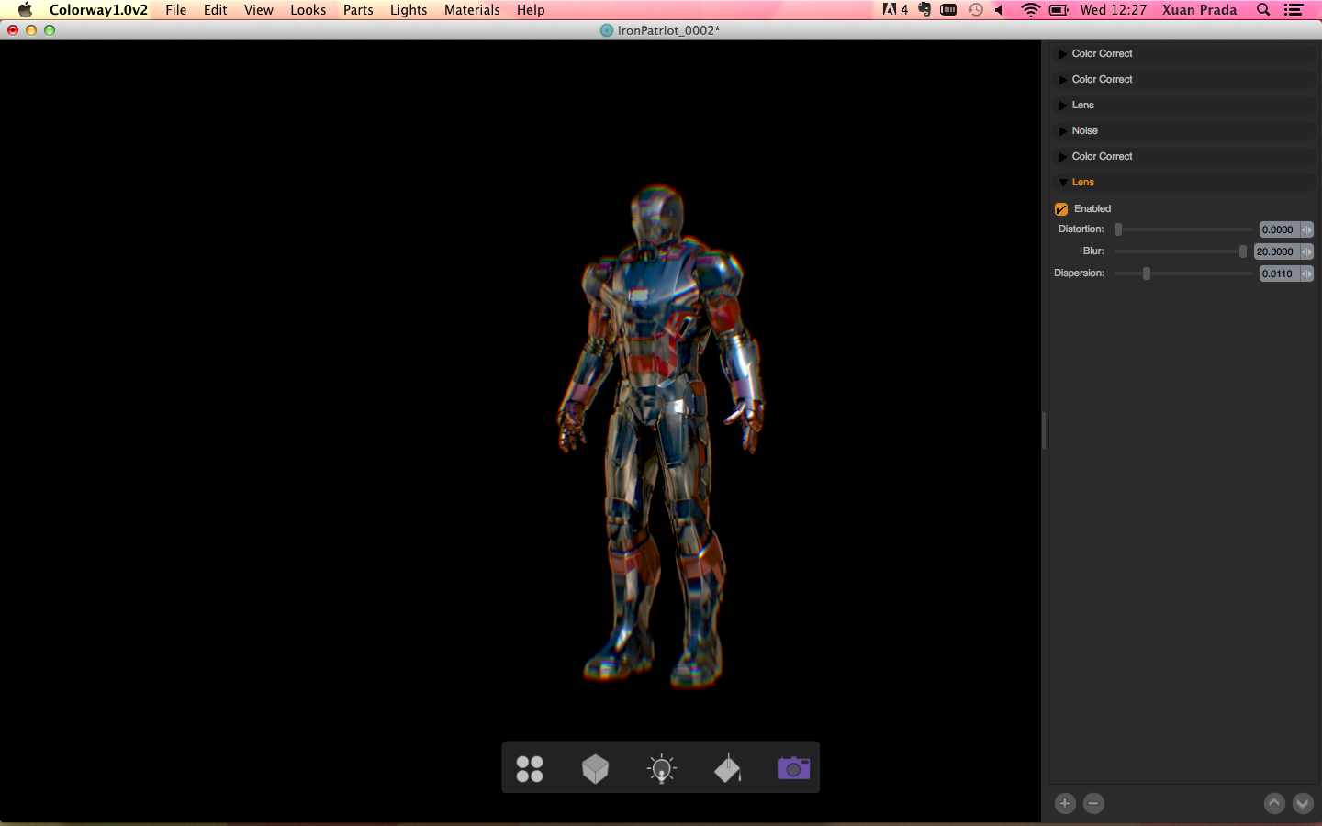The width and height of the screenshot is (1322, 826).
Task: Click the side panel divider handle
Action: pos(1044,430)
